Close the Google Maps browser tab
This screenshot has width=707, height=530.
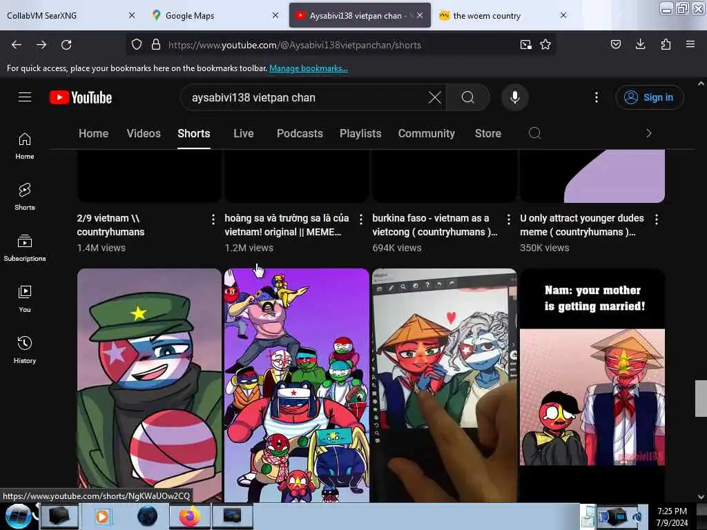(x=275, y=15)
